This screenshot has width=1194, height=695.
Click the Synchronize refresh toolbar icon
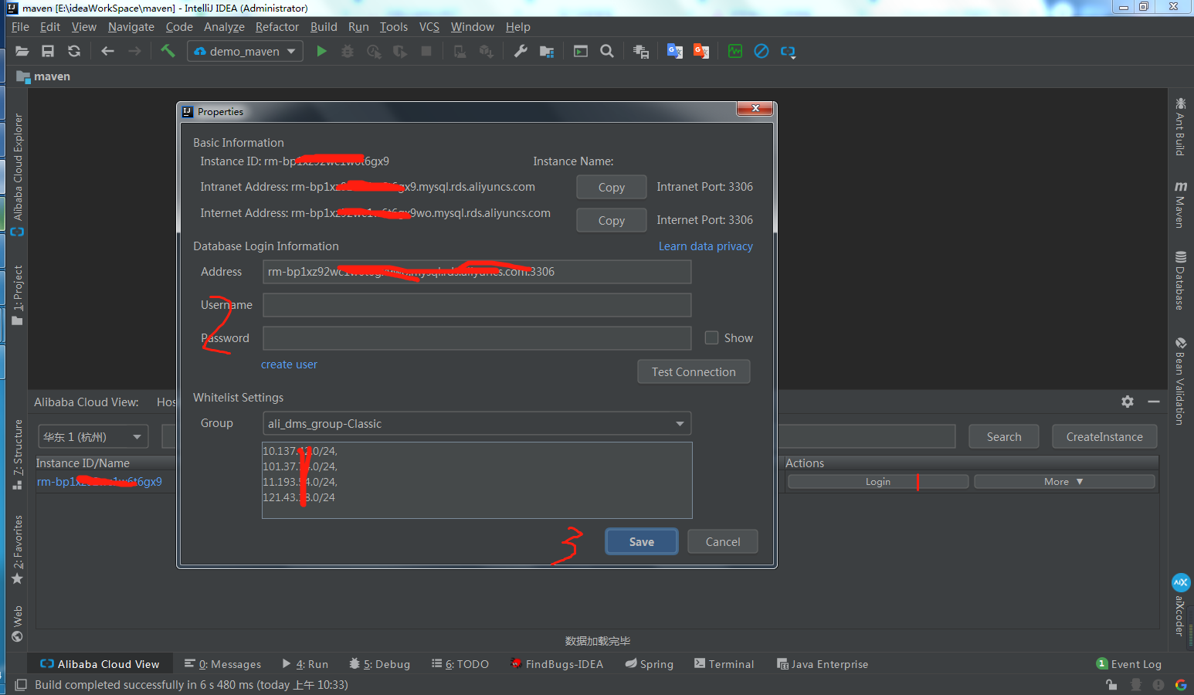pyautogui.click(x=74, y=51)
